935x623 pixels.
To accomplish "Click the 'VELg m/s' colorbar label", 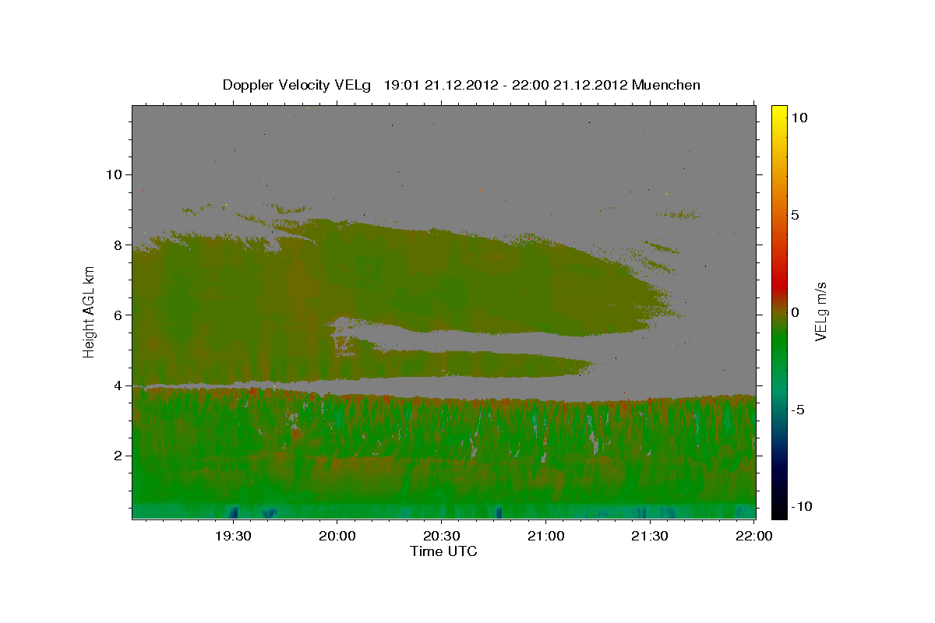I will click(x=820, y=311).
